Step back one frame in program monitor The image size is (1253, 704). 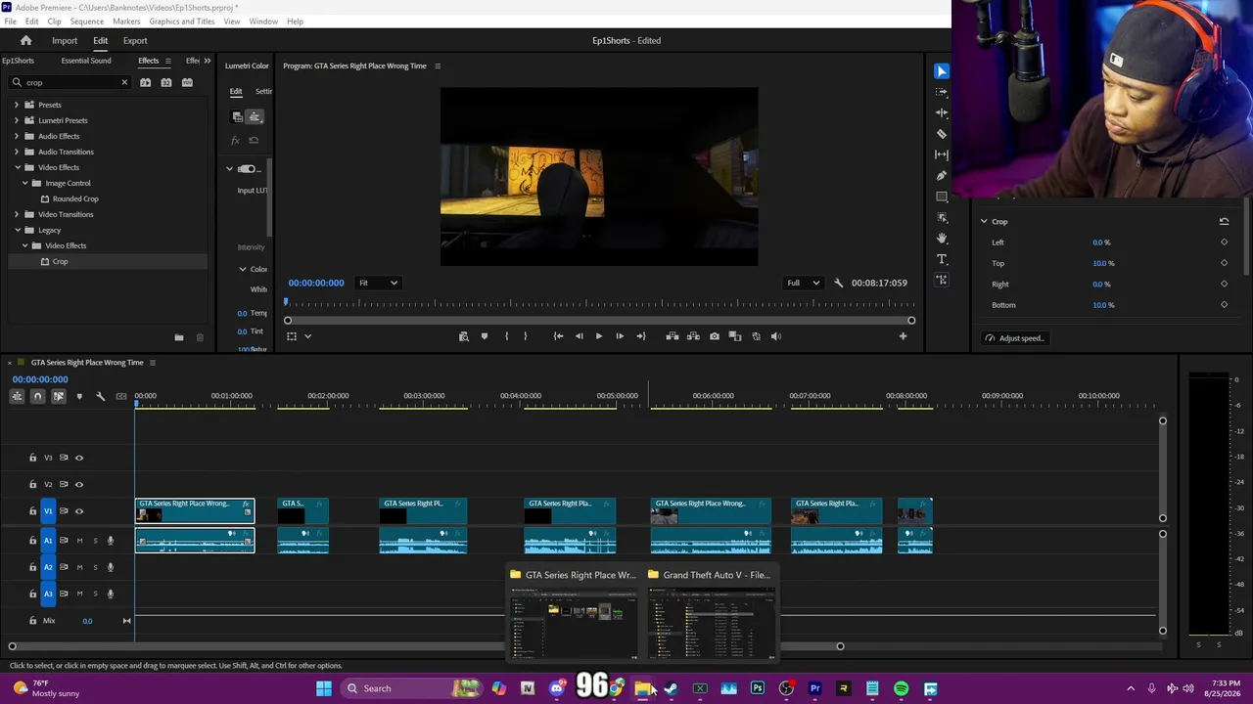click(579, 336)
